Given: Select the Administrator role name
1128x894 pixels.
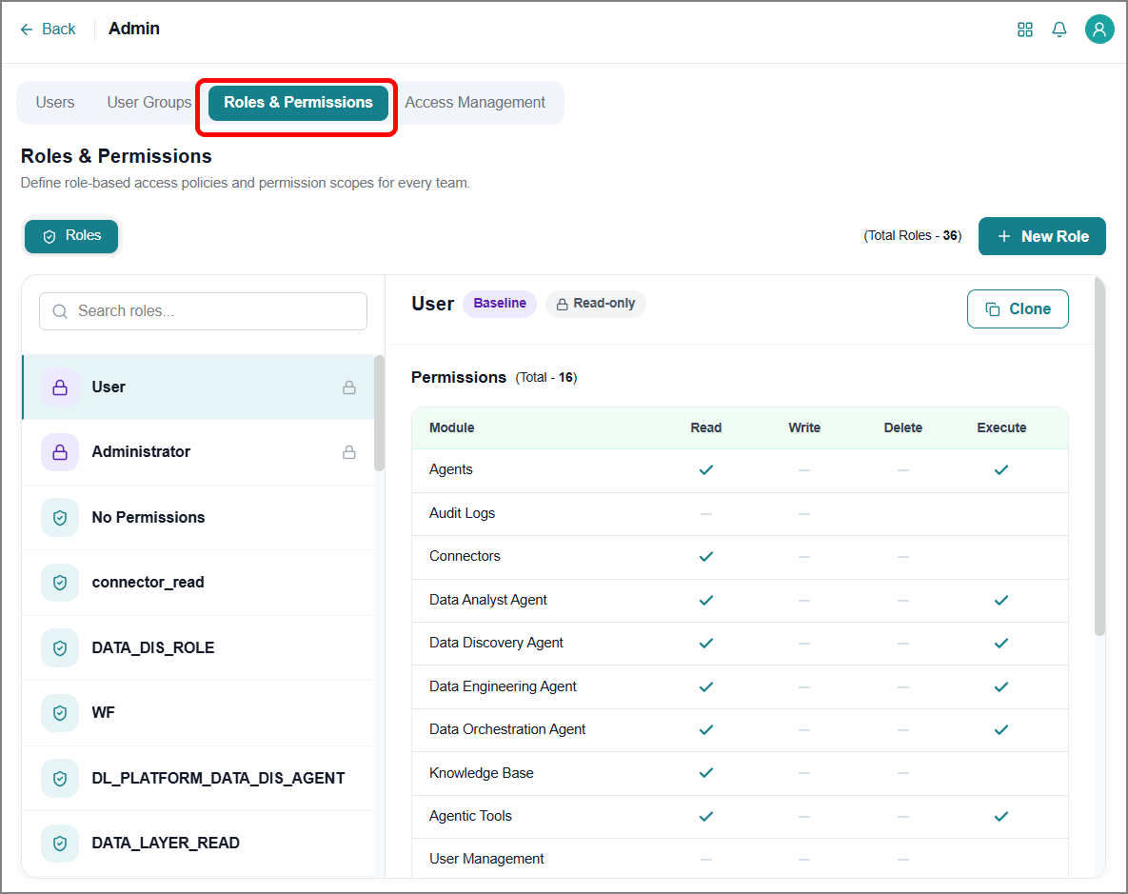Looking at the screenshot, I should tap(141, 452).
